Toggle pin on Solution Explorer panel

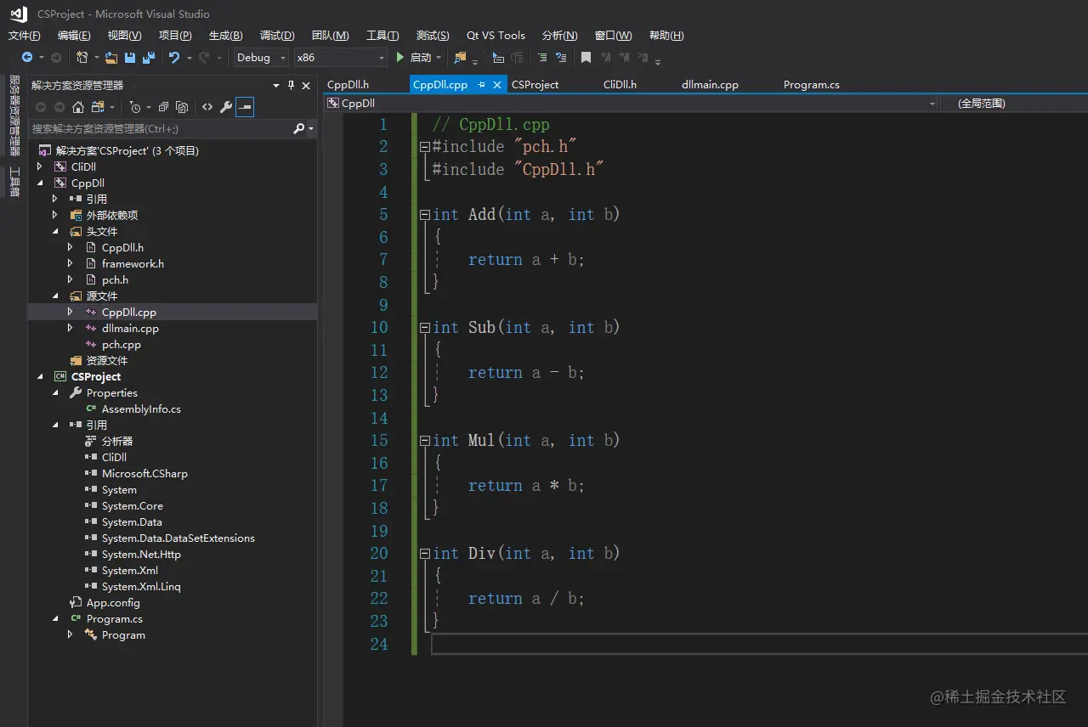(x=291, y=85)
